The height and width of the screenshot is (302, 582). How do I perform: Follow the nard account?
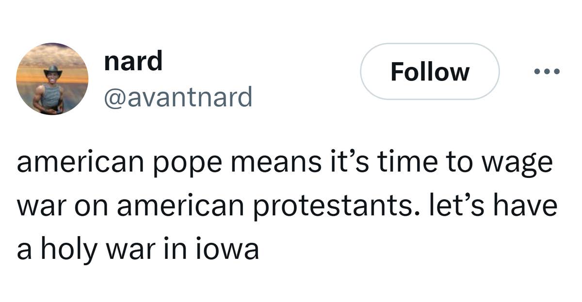coord(430,72)
